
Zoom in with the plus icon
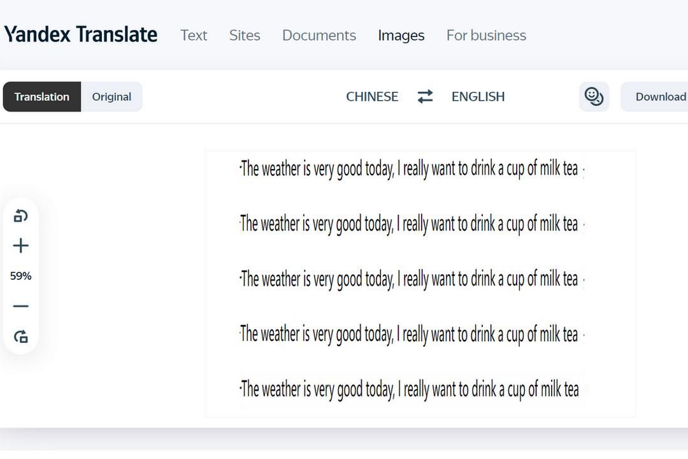(x=20, y=245)
